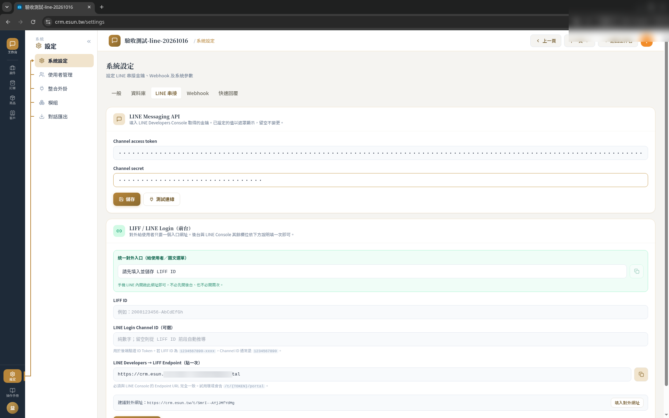The height and width of the screenshot is (418, 669).
Task: Copy the LIFF Endpoint URL
Action: [641, 374]
